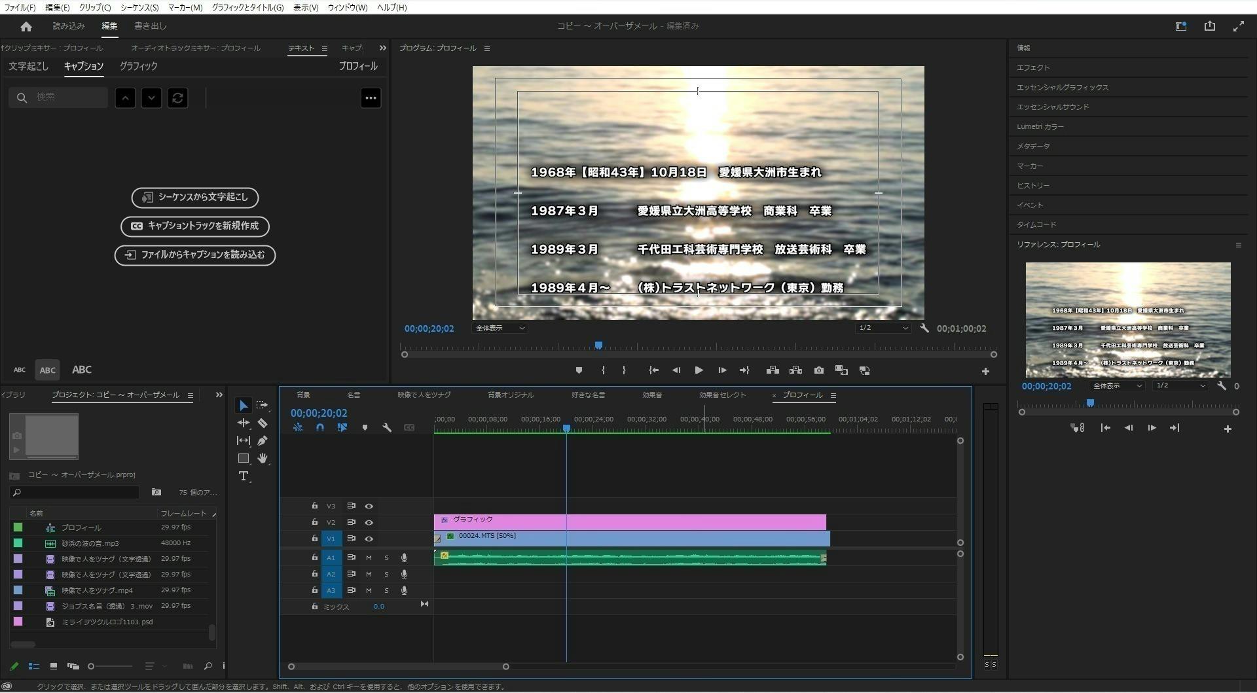Toggle snap magnet in timeline
This screenshot has width=1257, height=693.
click(x=320, y=427)
